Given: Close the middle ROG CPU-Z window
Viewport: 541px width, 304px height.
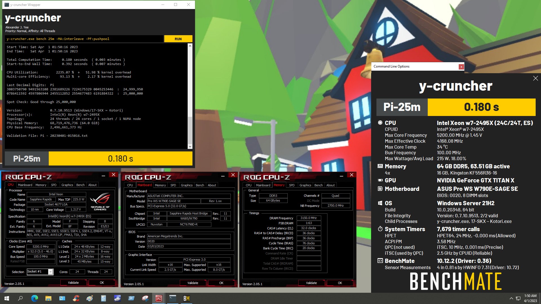Looking at the screenshot, I should click(233, 175).
